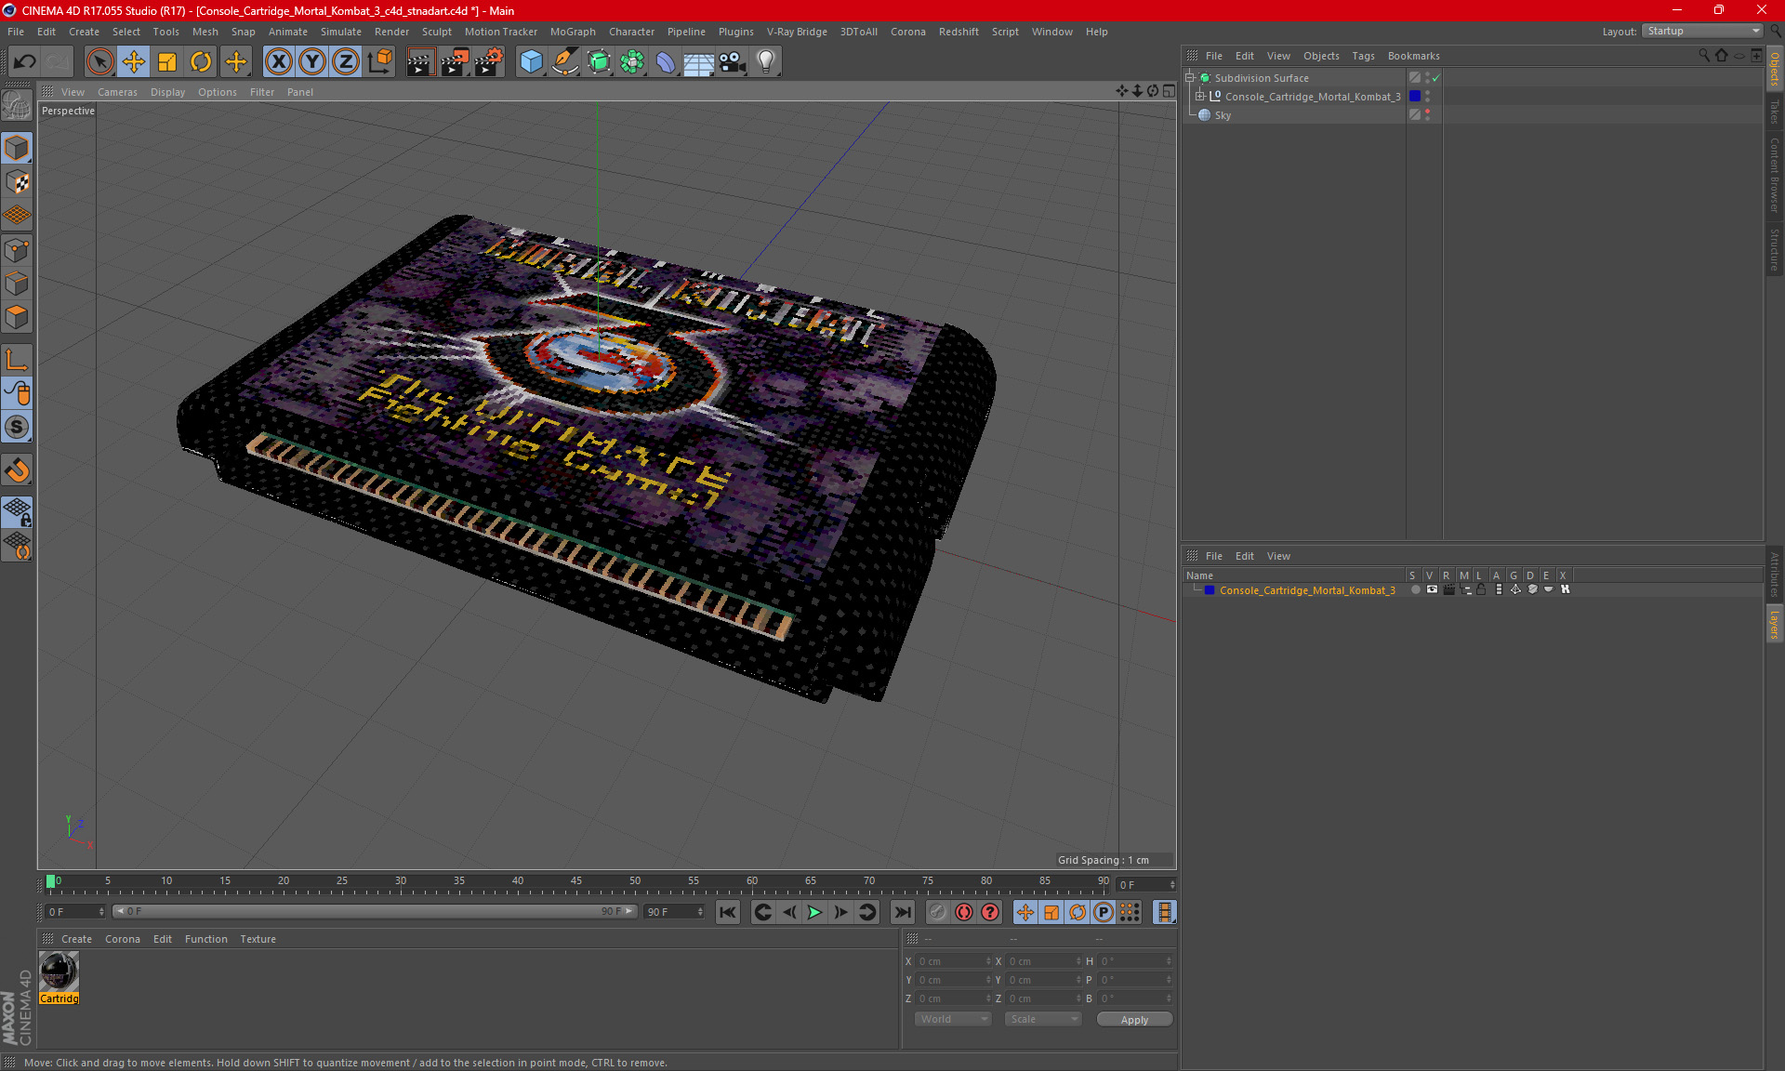Click frame 45 on timeline ruler
Viewport: 1785px width, 1071px height.
click(x=576, y=883)
